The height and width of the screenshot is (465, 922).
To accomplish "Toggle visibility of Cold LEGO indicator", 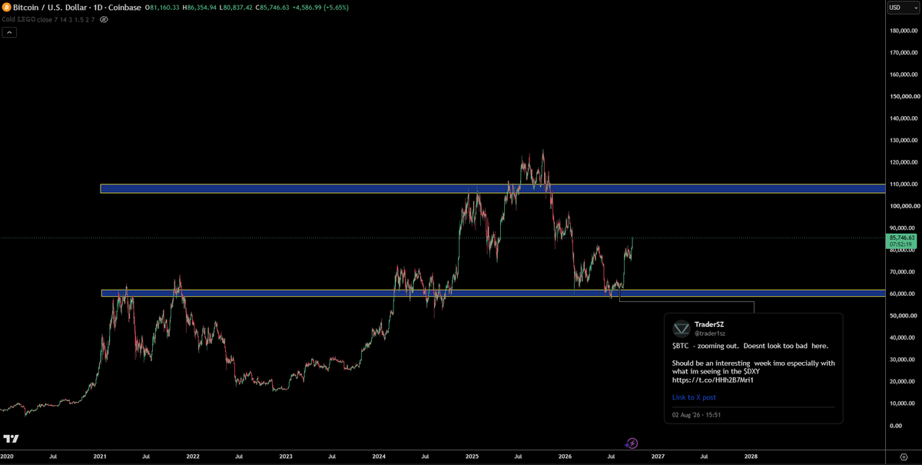I will point(104,19).
